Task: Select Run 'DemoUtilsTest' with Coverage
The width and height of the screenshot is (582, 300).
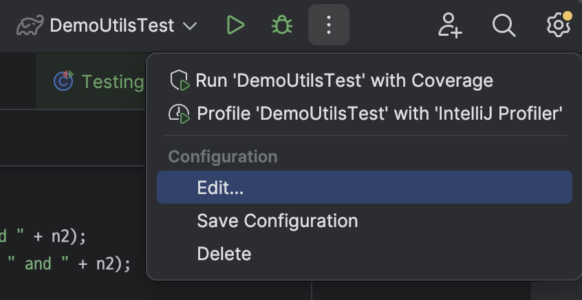Action: [344, 81]
